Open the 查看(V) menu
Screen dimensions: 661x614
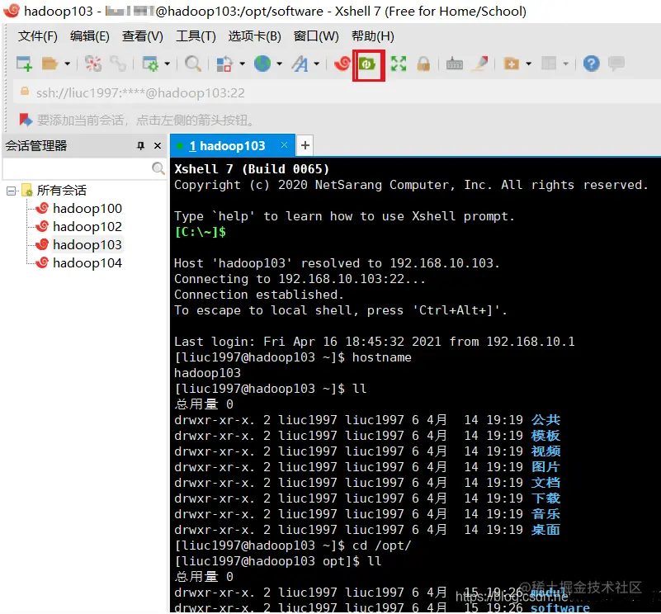pyautogui.click(x=143, y=36)
